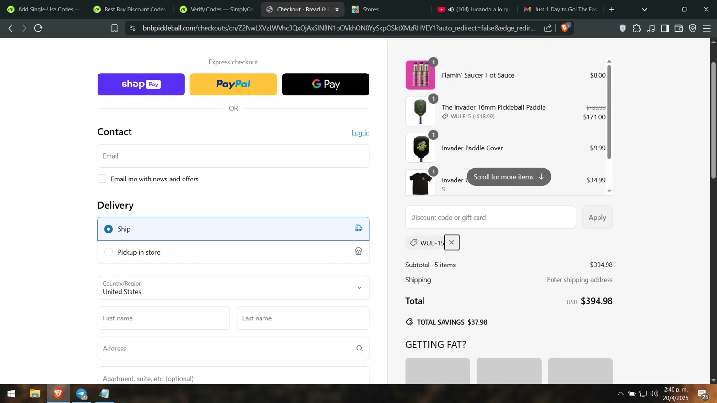The width and height of the screenshot is (717, 403).
Task: Click the Apartment, suite field
Action: point(233,376)
